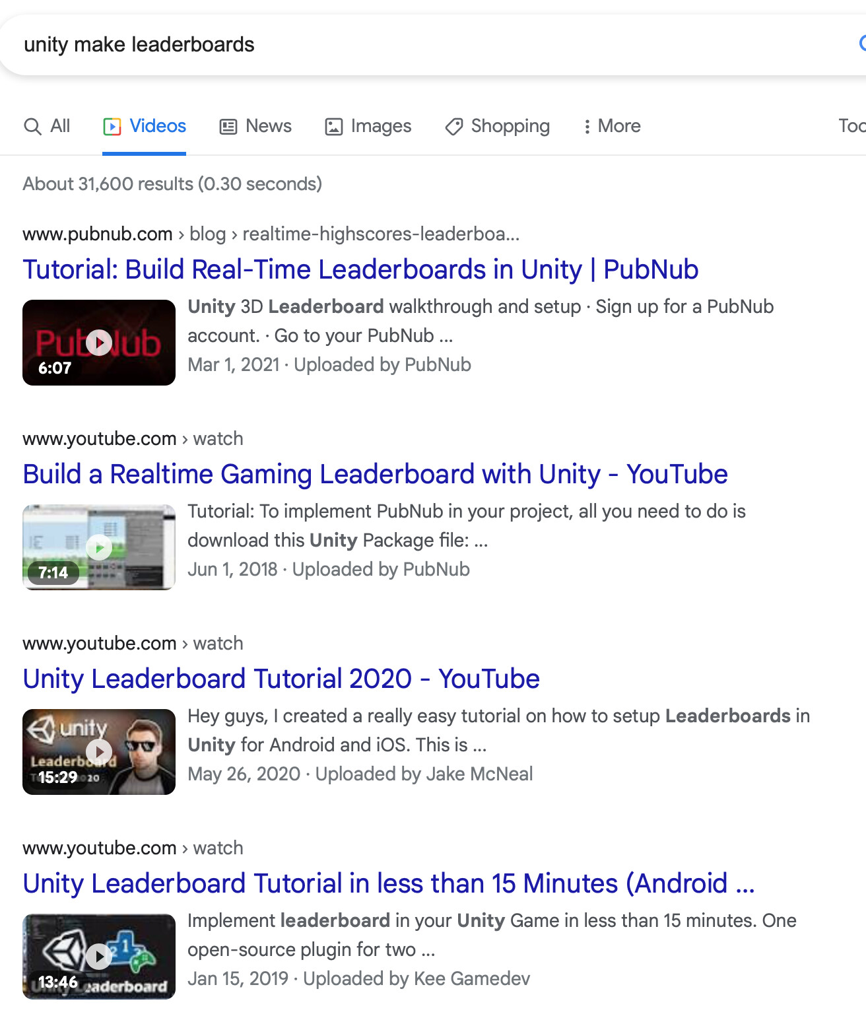This screenshot has width=866, height=1022.
Task: Open 'Build a Realtime Gaming Leaderboard with Unity' link
Action: click(375, 474)
